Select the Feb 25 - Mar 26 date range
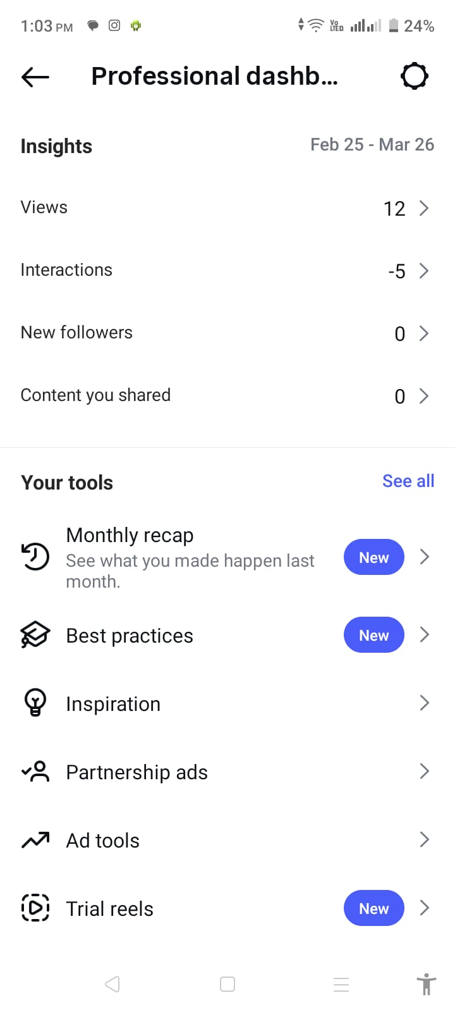 (x=372, y=145)
